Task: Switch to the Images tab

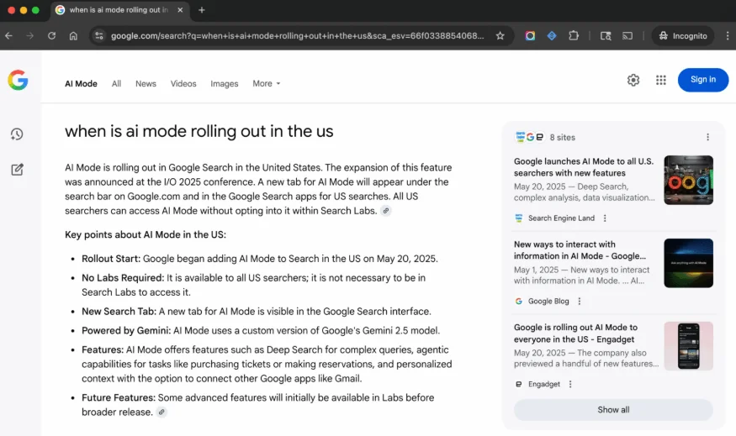Action: [225, 84]
